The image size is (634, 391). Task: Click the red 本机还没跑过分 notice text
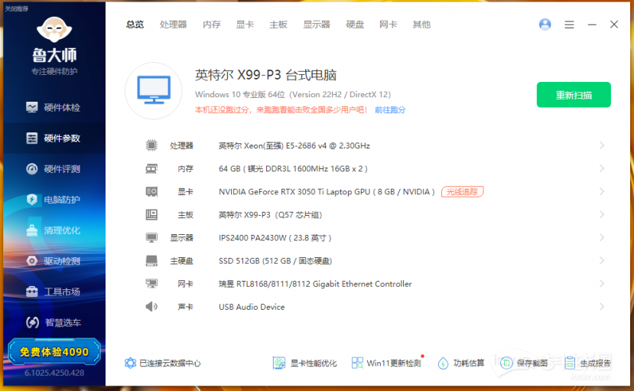(281, 110)
